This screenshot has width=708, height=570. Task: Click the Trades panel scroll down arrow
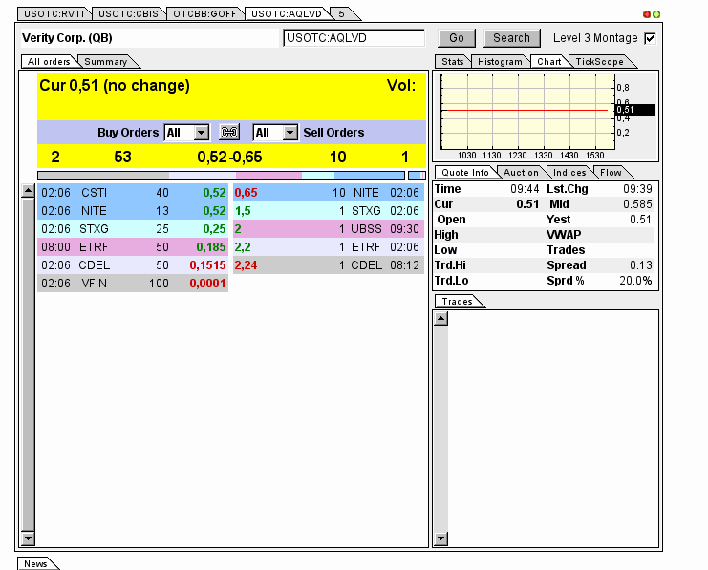tap(441, 538)
